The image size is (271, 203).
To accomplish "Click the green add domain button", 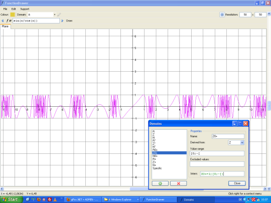I will click(160, 183).
